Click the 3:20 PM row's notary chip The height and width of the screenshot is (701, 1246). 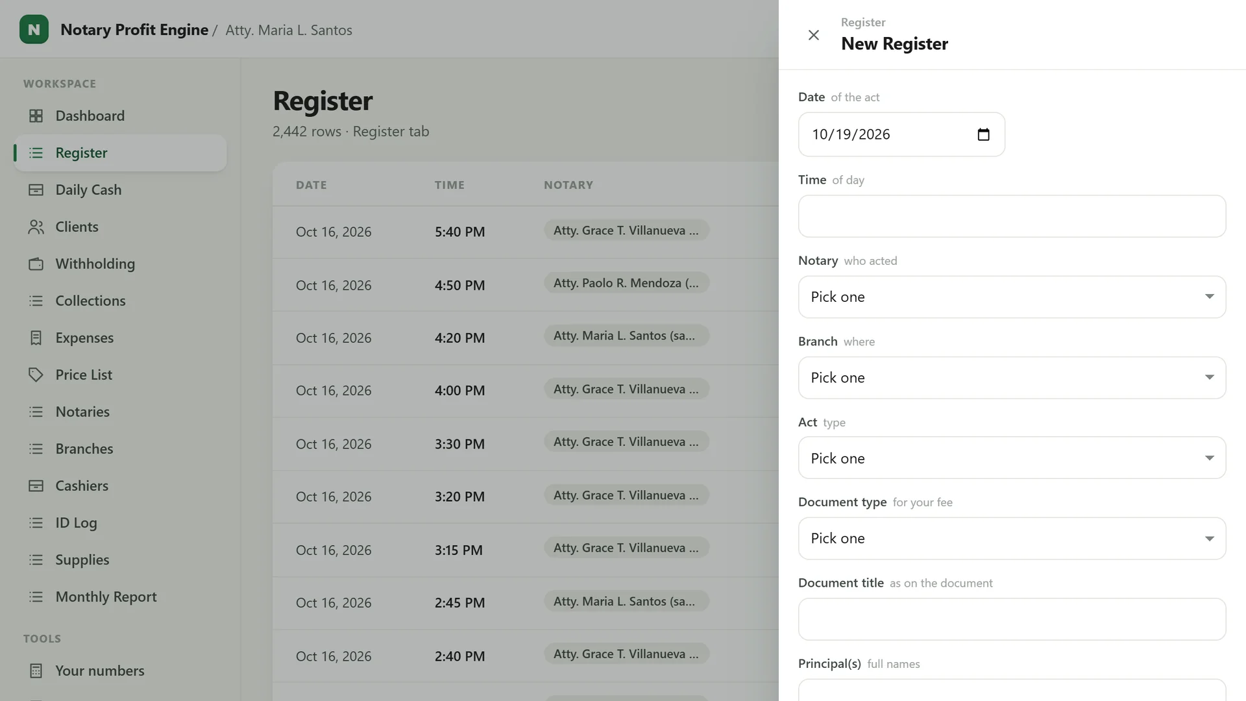tap(626, 495)
